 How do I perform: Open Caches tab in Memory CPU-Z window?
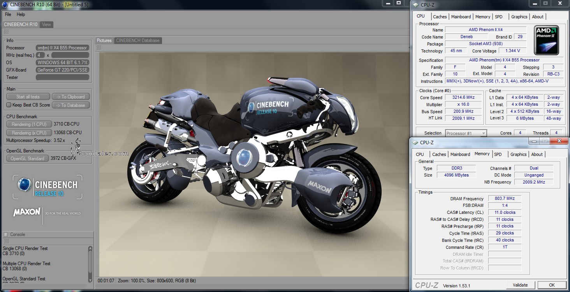point(439,154)
